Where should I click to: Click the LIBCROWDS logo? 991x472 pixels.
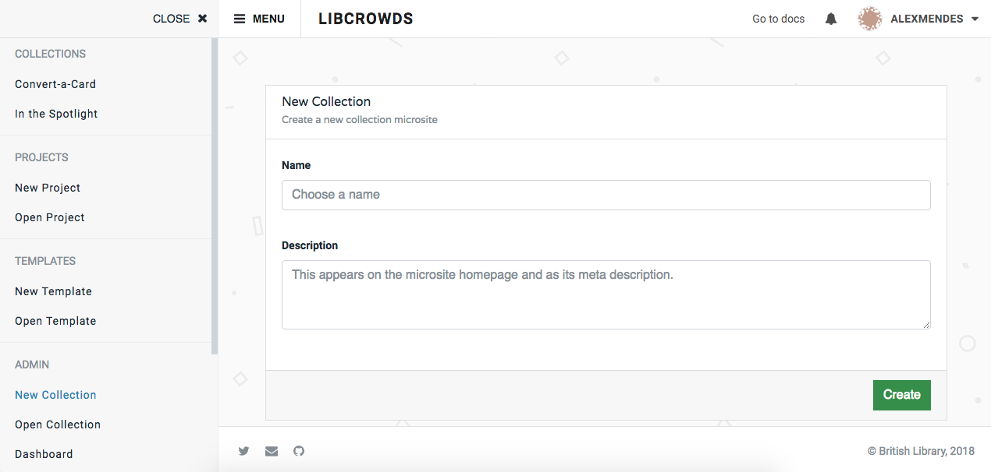pyautogui.click(x=365, y=18)
